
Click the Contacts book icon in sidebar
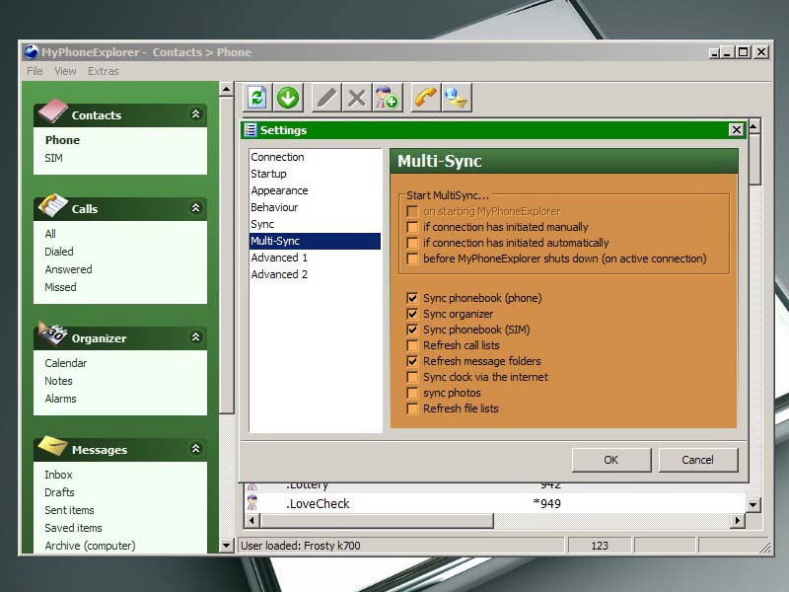pyautogui.click(x=53, y=111)
